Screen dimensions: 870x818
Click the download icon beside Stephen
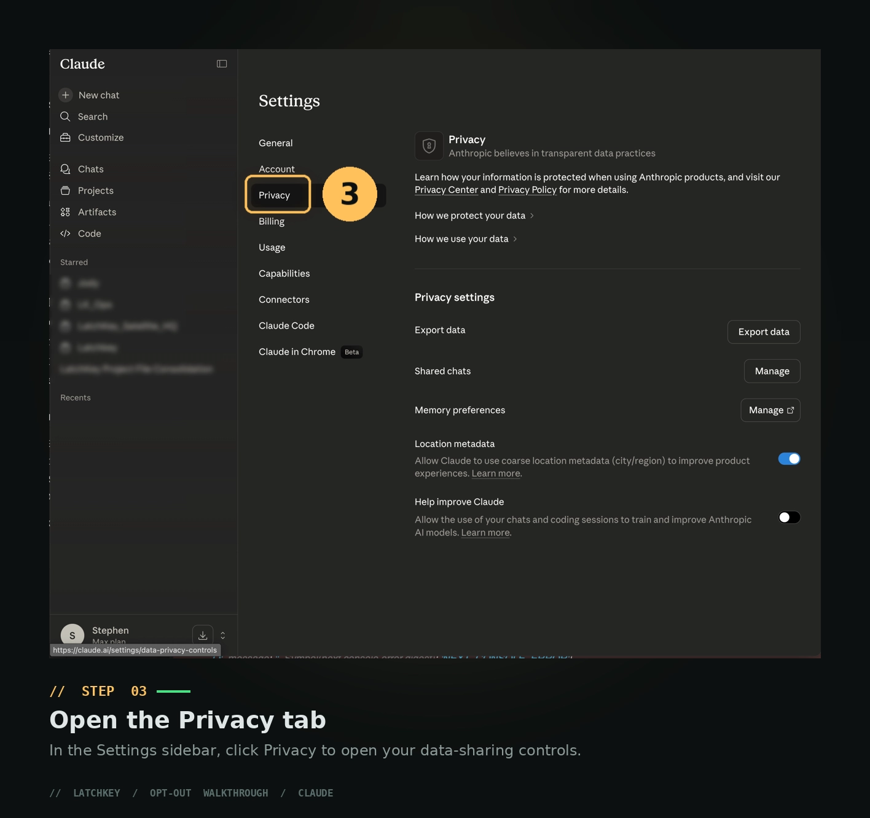[x=203, y=635]
